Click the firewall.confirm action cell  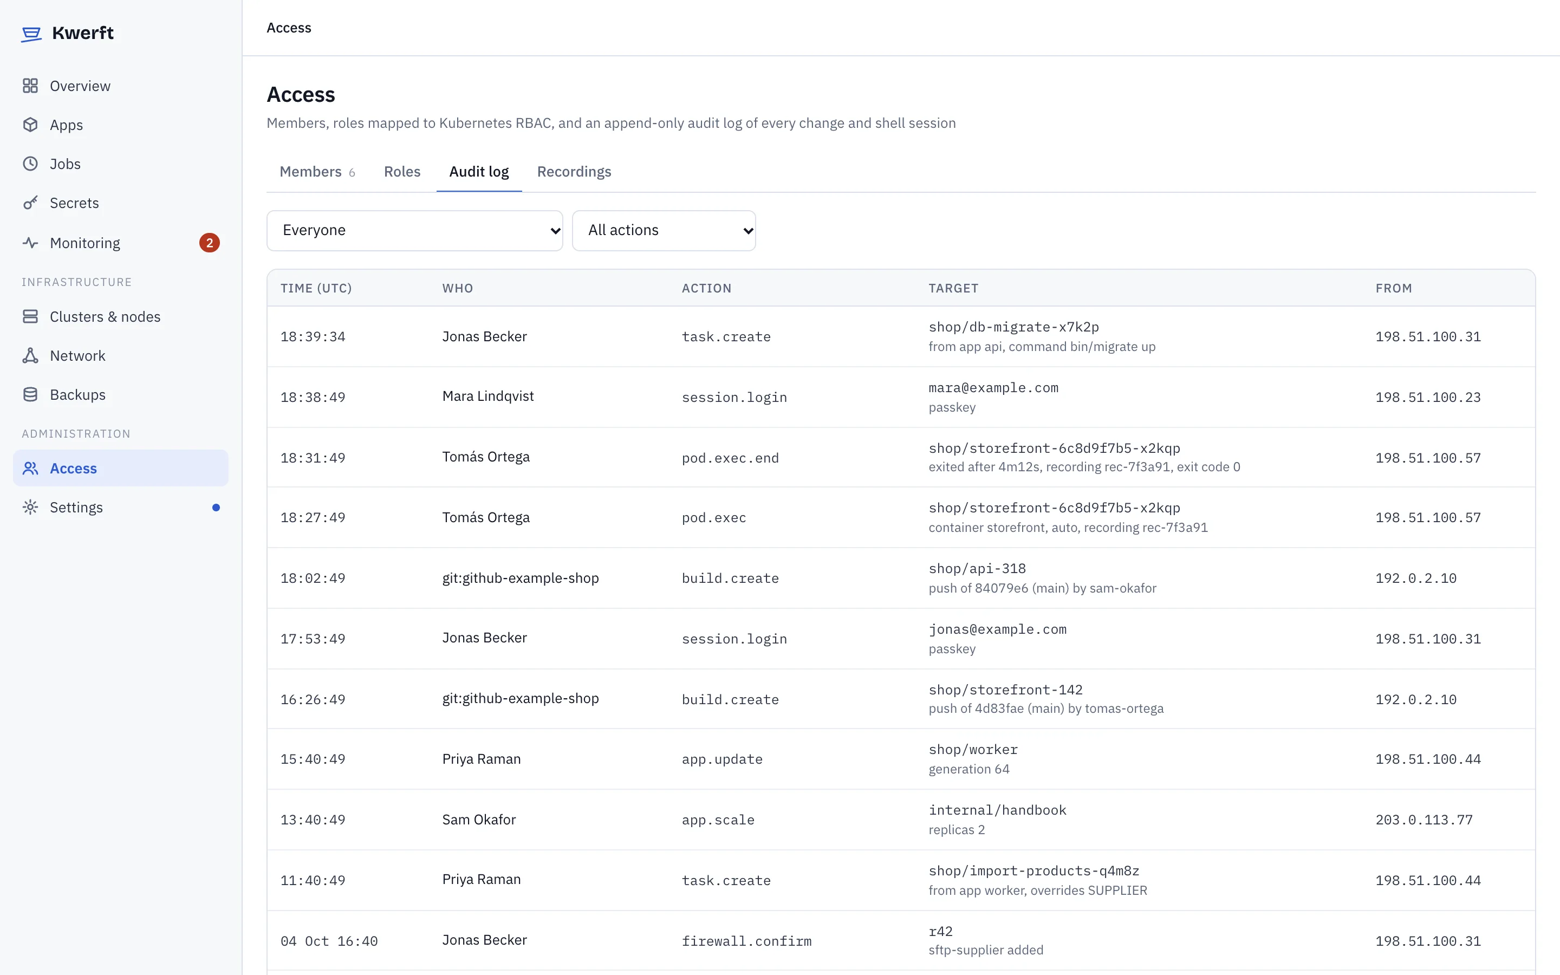tap(746, 941)
